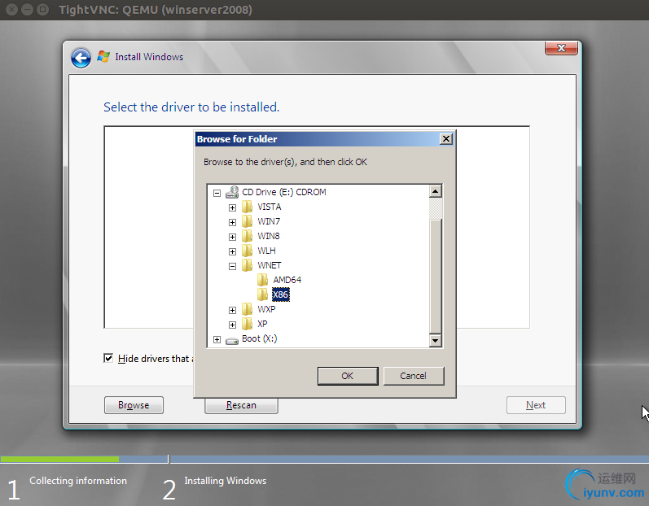Click the Boot (X:) drive icon
Screen dimensions: 649x506
click(232, 341)
